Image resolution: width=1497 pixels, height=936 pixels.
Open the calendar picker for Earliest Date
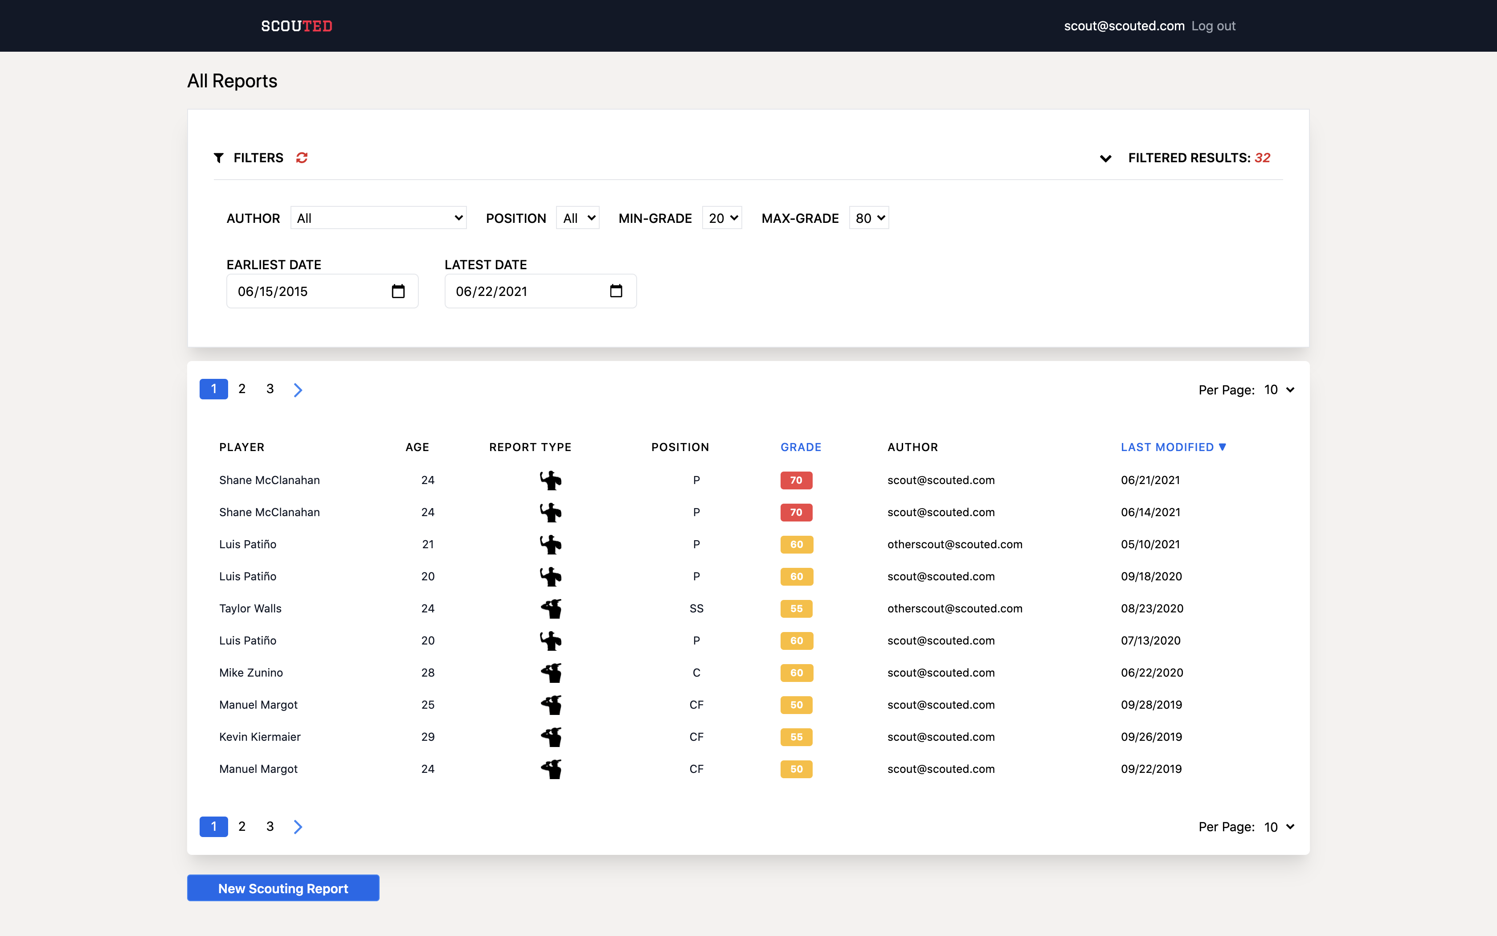click(x=398, y=291)
